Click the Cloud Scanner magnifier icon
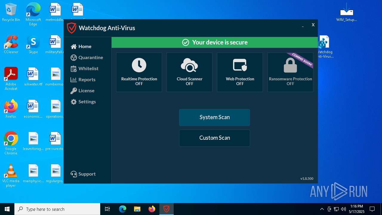 (190, 65)
